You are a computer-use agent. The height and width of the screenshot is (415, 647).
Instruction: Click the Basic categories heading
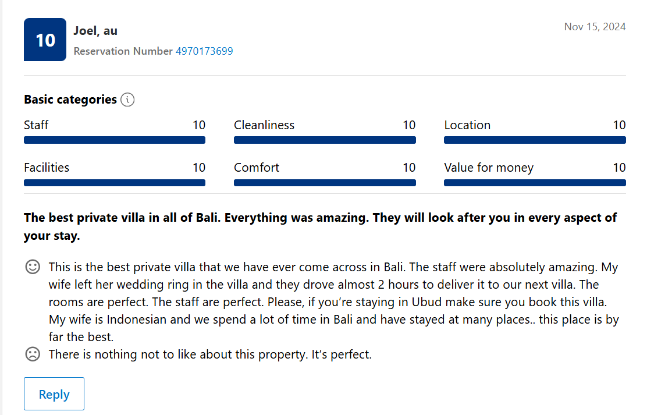70,100
